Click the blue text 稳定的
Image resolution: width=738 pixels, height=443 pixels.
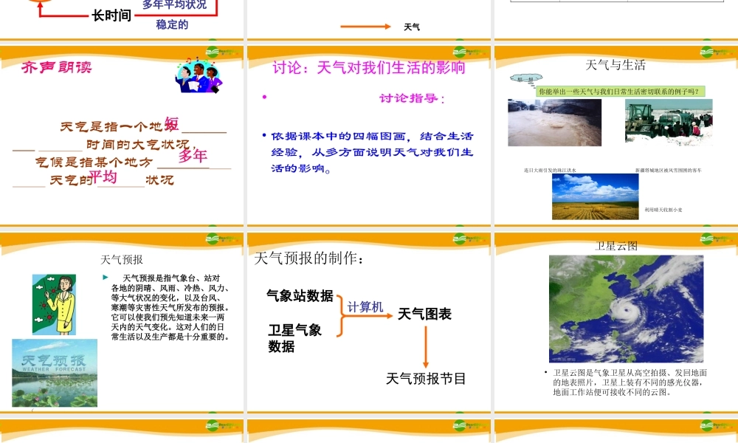172,24
